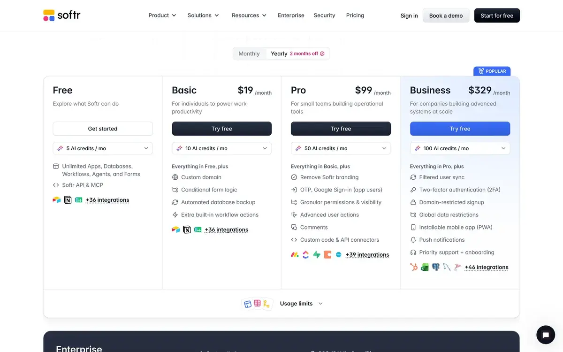Go to the Security nav link

[324, 15]
